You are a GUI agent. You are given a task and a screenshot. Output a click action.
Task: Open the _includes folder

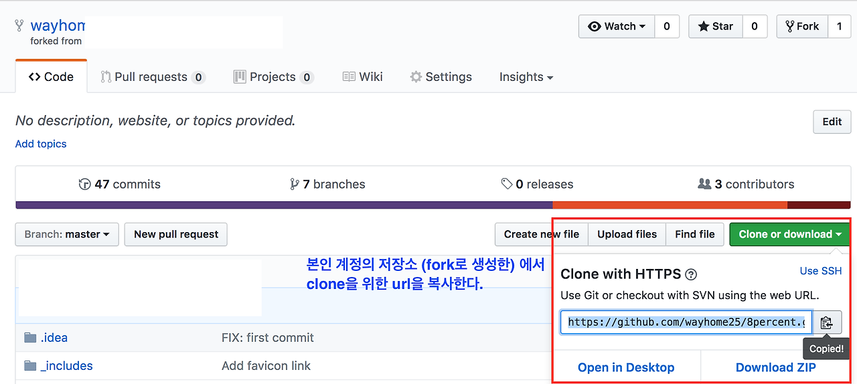[66, 366]
